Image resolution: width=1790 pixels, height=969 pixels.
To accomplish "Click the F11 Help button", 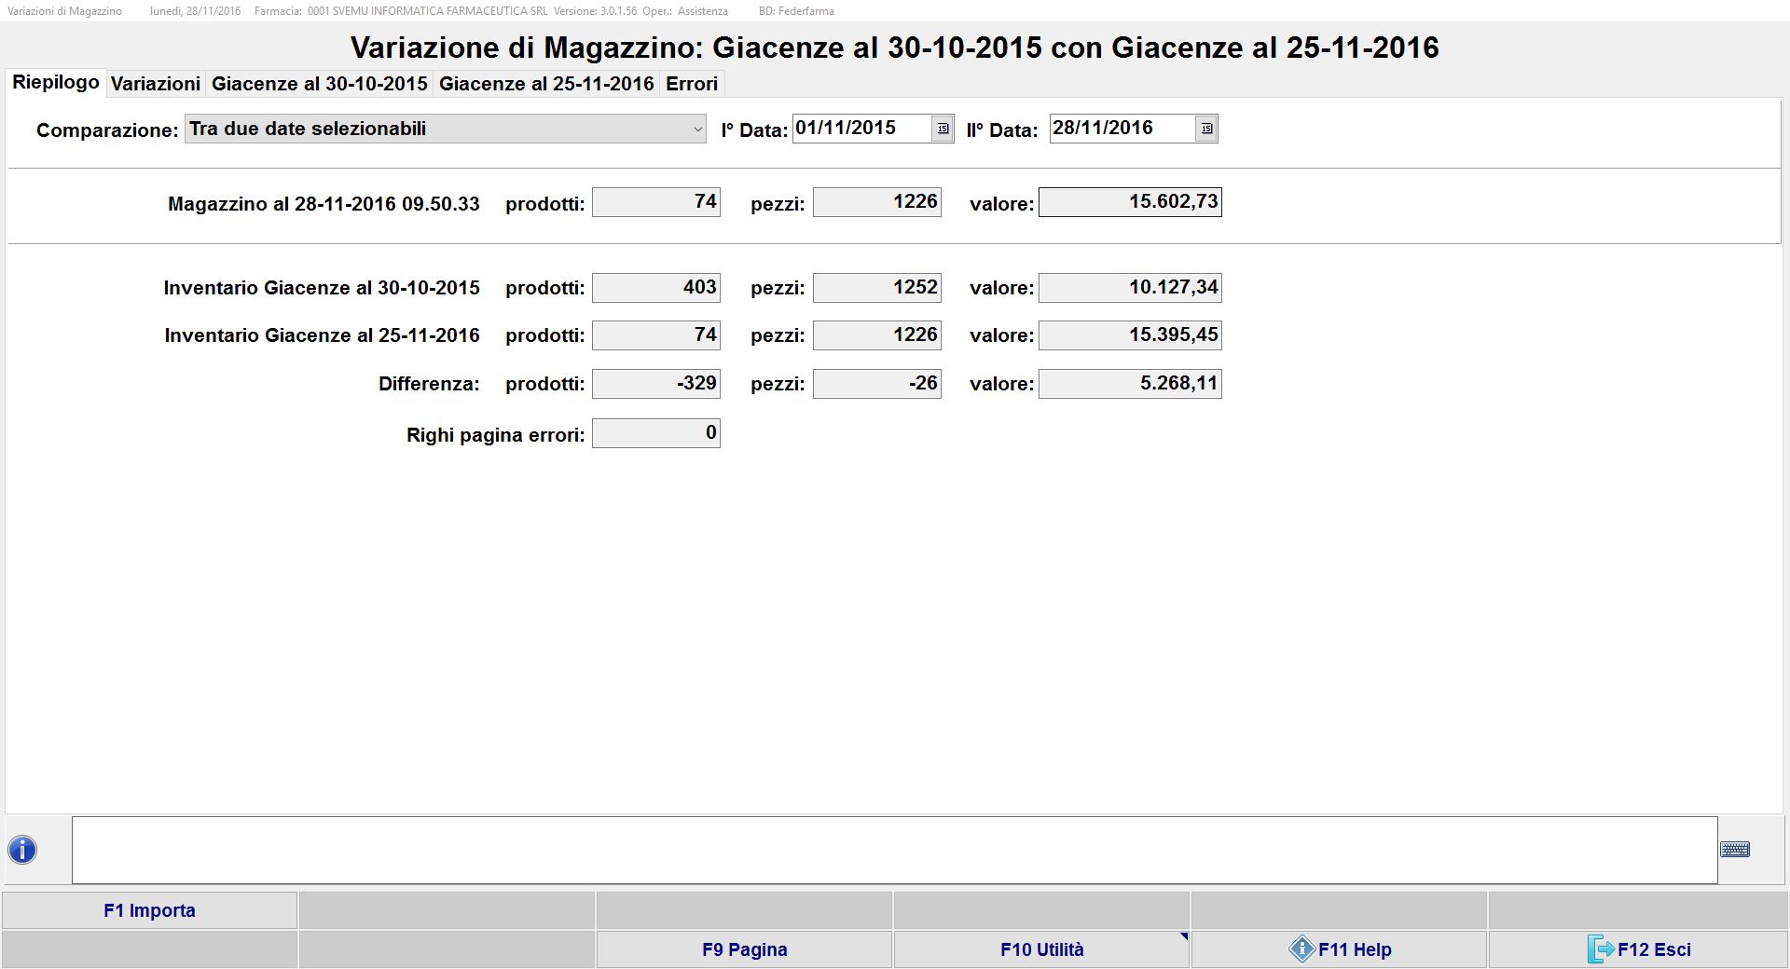I will [1339, 949].
